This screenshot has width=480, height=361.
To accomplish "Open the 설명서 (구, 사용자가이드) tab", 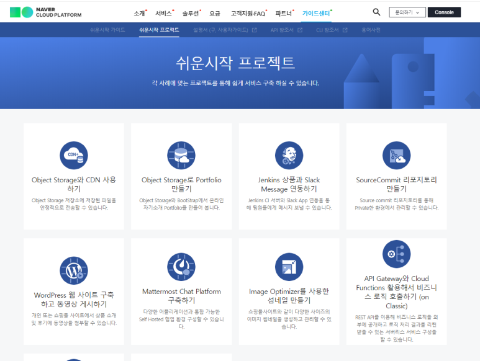I will 220,30.
